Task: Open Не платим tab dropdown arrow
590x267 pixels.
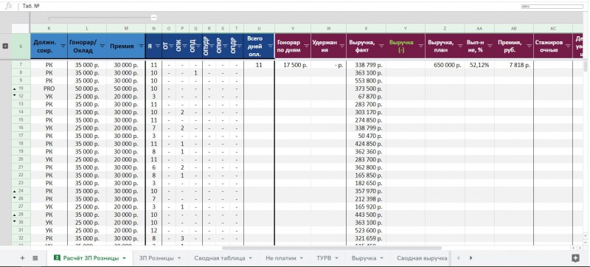Action: [302, 258]
